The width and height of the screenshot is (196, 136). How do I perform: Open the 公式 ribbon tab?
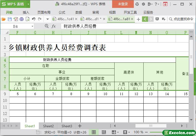[62, 12]
